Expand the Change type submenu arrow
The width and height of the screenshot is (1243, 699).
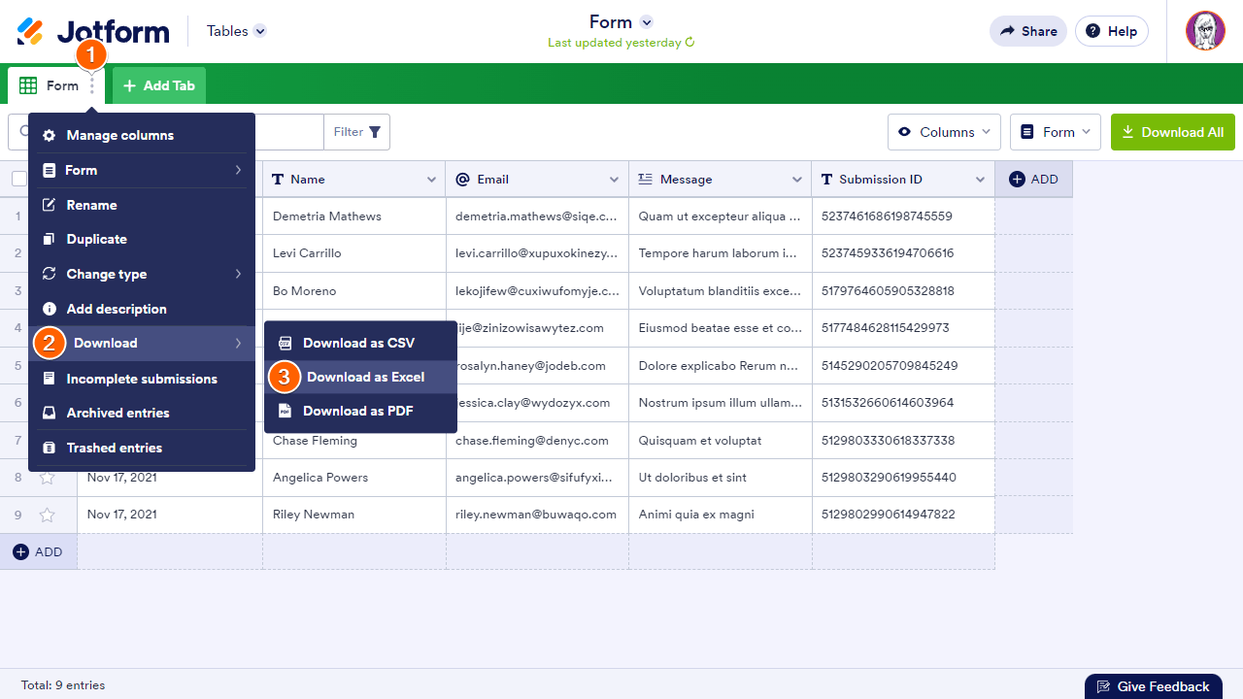(x=238, y=274)
